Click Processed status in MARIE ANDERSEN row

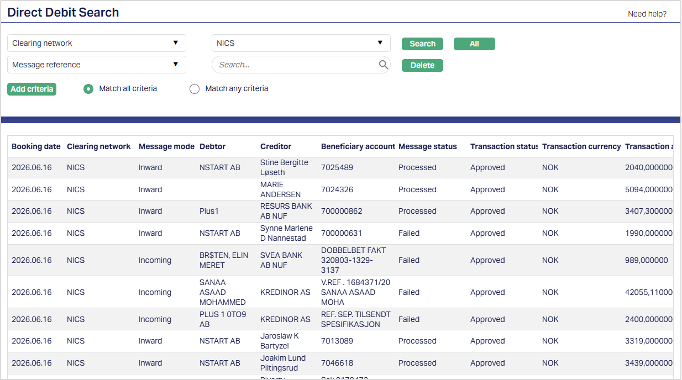(x=417, y=189)
